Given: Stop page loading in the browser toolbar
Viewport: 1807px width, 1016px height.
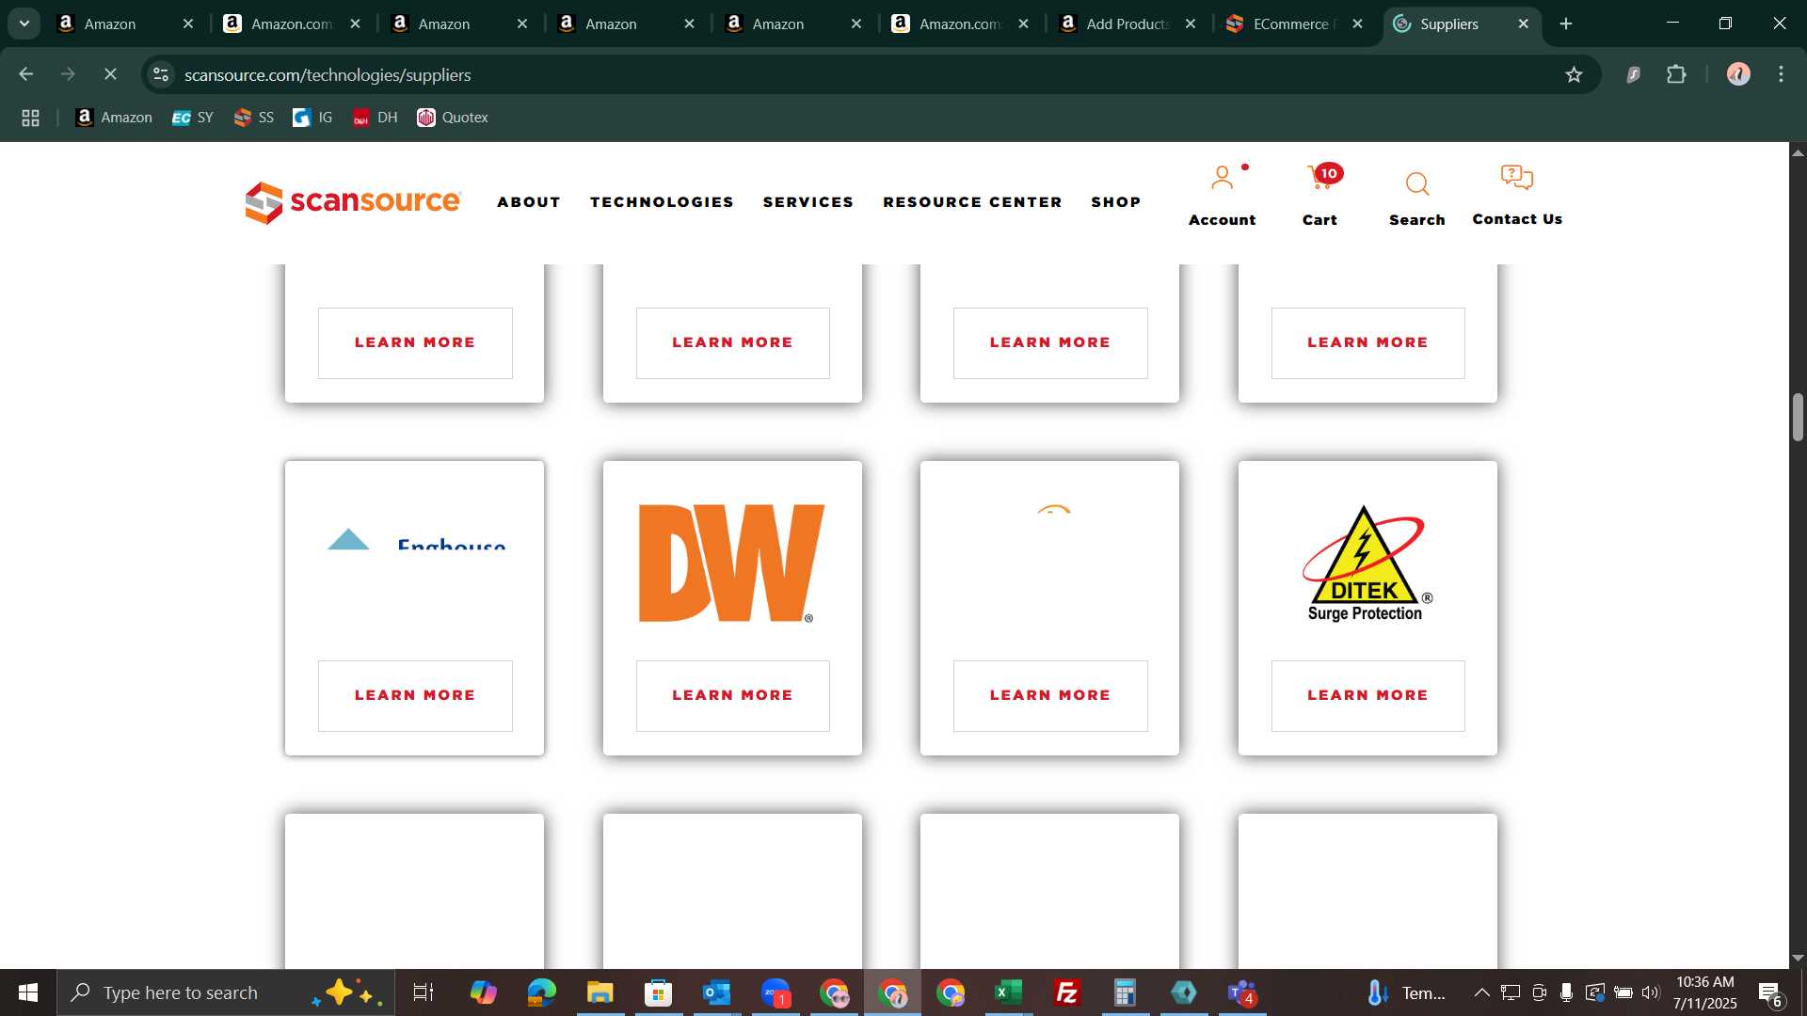Looking at the screenshot, I should click(110, 74).
